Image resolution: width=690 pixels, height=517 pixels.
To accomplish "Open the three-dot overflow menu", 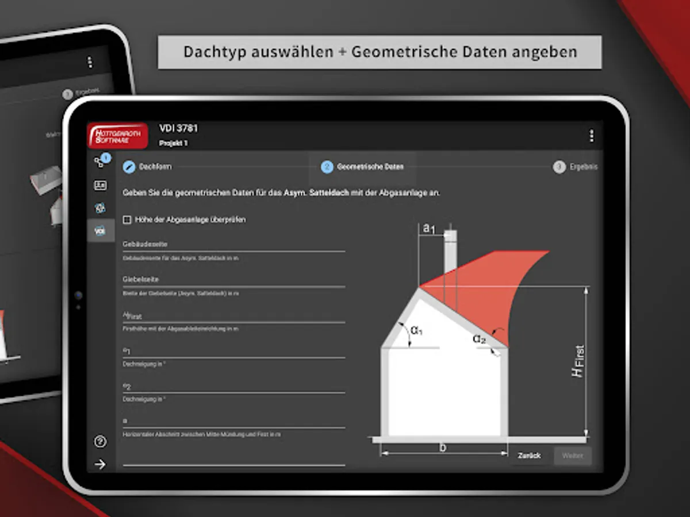I will pos(591,136).
